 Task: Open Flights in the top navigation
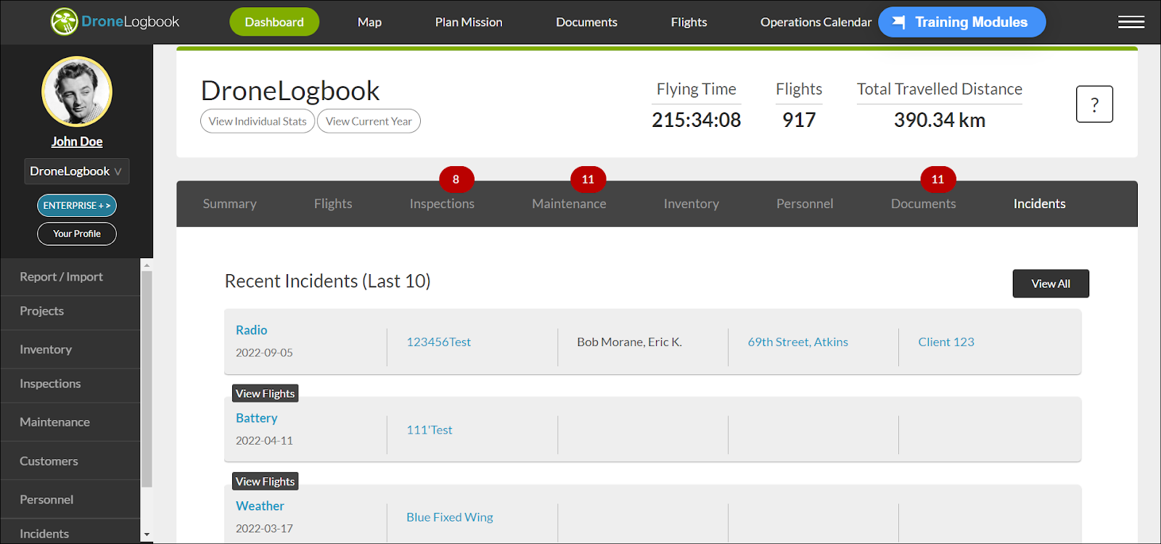pos(689,22)
